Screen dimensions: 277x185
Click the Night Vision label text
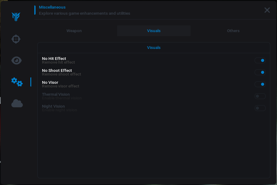point(53,106)
